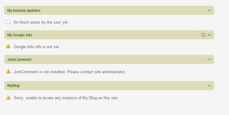This screenshot has width=229, height=115.
Task: Click the middle of the MyBlog header bar
Action: (109, 86)
